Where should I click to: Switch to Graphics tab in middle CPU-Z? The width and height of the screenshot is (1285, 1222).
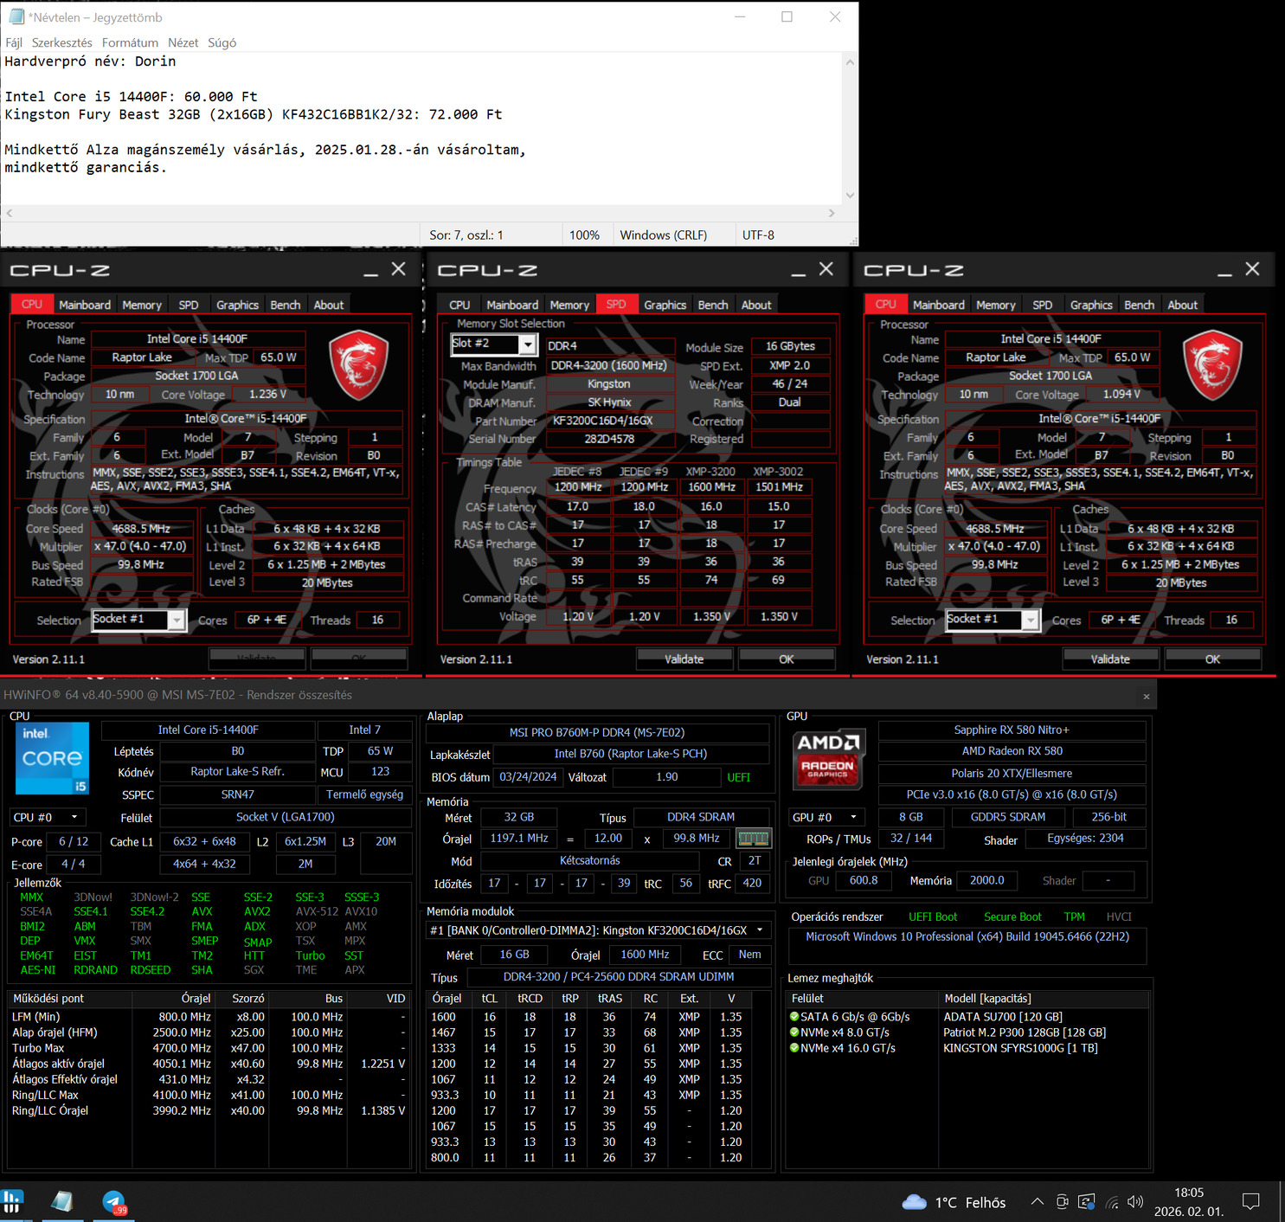pos(665,305)
